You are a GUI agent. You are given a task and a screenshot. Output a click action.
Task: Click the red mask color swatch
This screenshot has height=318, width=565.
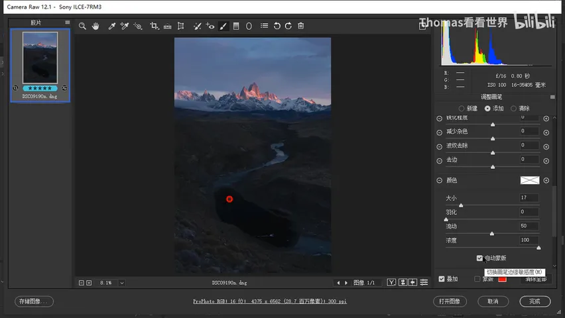pos(502,279)
